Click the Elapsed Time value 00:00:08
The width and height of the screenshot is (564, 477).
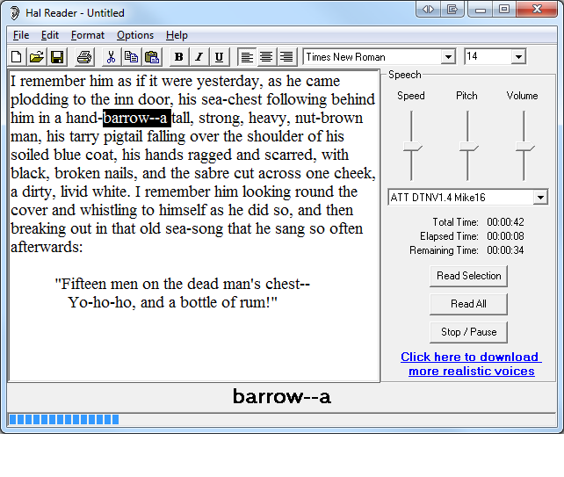505,236
